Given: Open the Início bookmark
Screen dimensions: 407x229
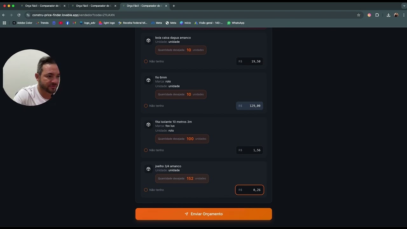Looking at the screenshot, I should 185,23.
